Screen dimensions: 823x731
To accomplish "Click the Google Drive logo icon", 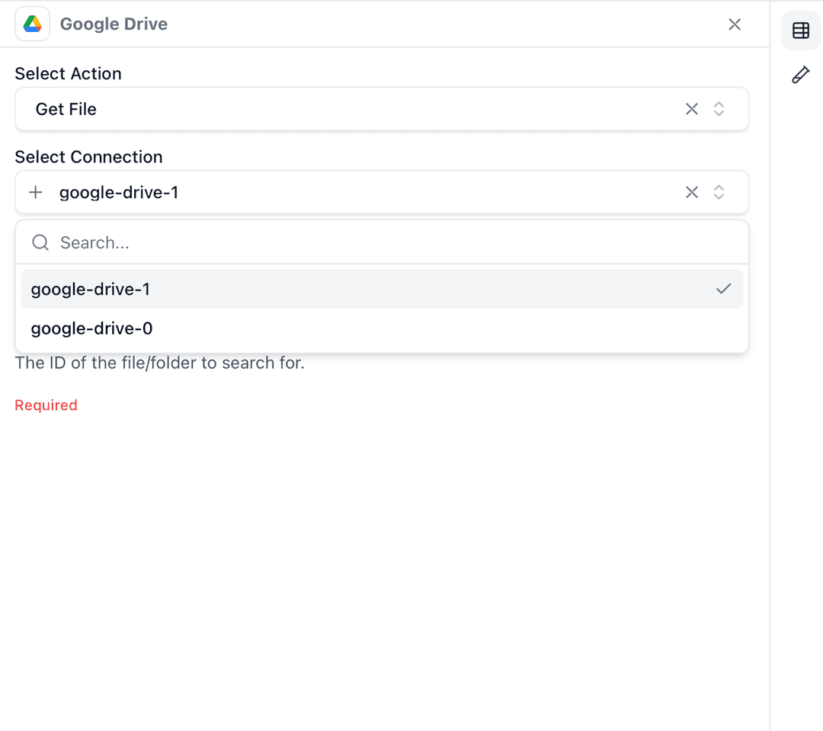I will (x=32, y=24).
